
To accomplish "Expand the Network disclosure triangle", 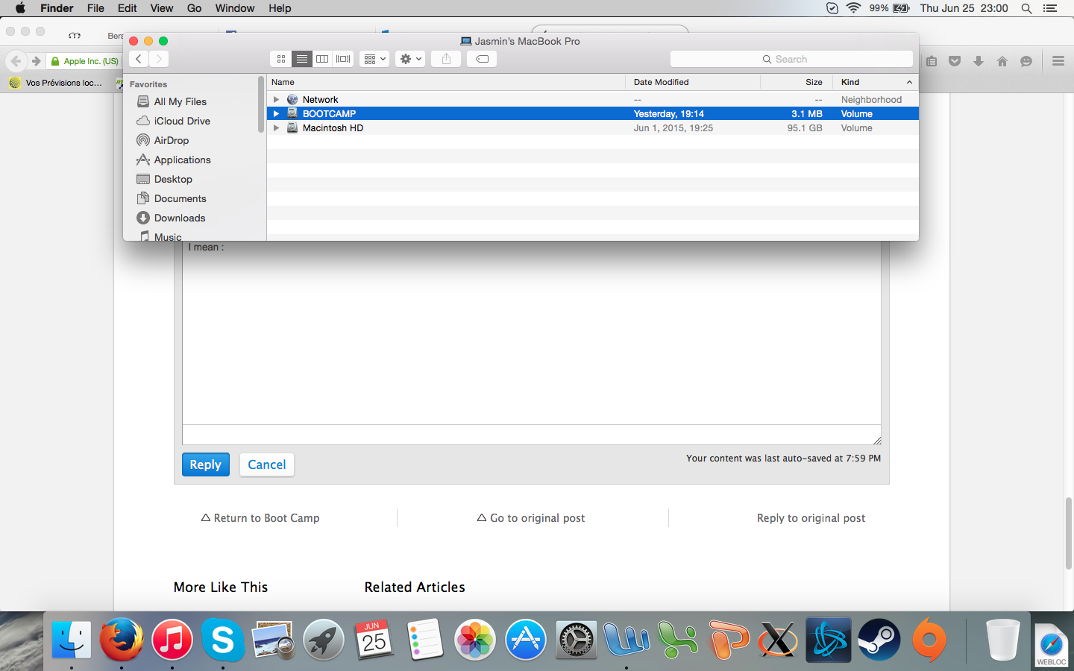I will [x=276, y=99].
